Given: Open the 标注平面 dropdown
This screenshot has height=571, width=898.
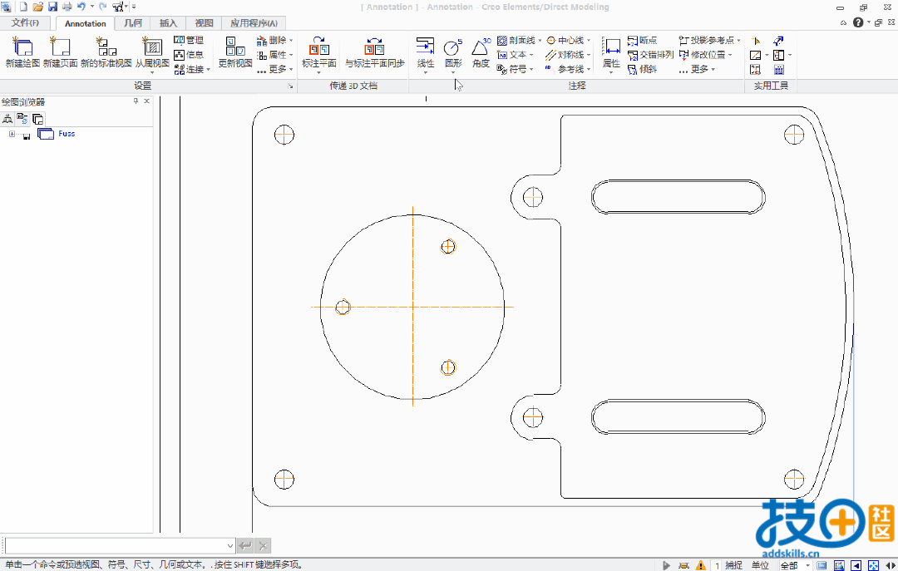Looking at the screenshot, I should 319,73.
